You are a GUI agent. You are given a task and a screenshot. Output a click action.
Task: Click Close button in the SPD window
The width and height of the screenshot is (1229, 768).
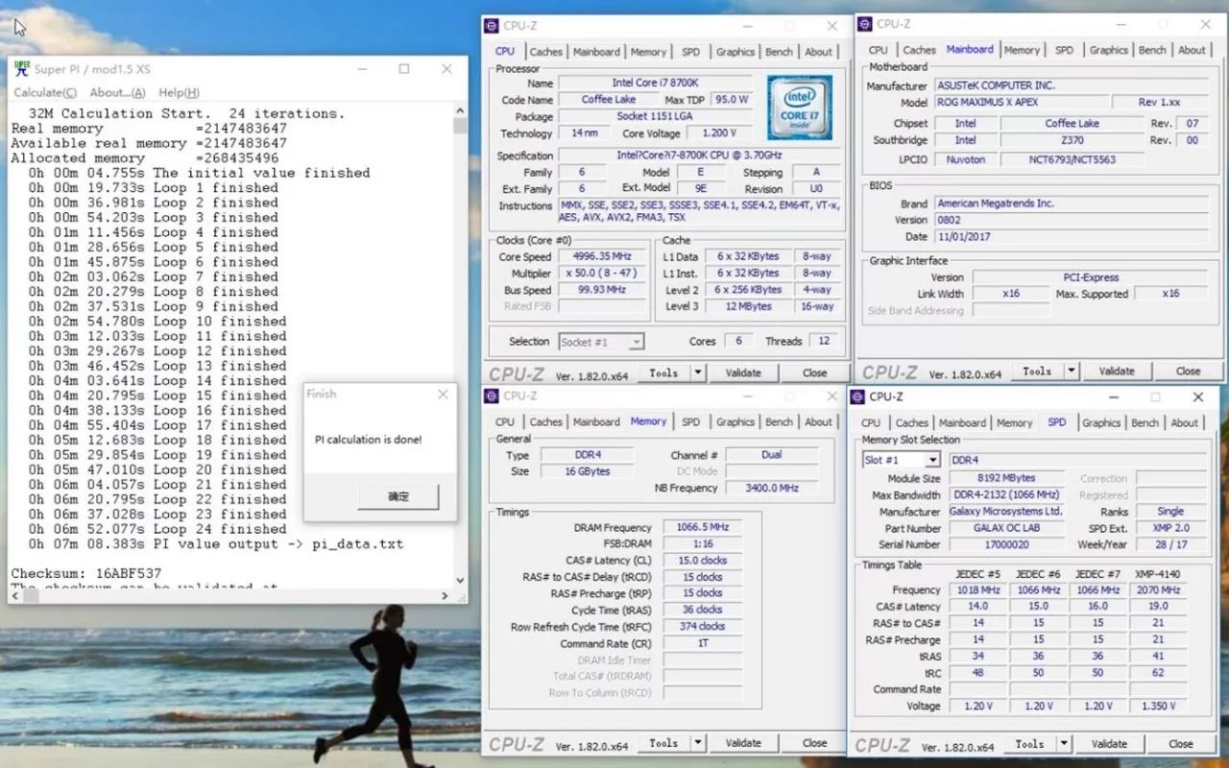(x=1180, y=743)
